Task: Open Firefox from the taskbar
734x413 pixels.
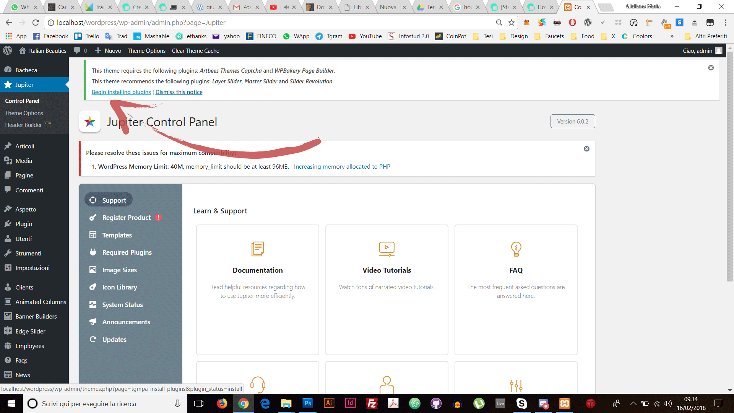Action: pyautogui.click(x=222, y=403)
